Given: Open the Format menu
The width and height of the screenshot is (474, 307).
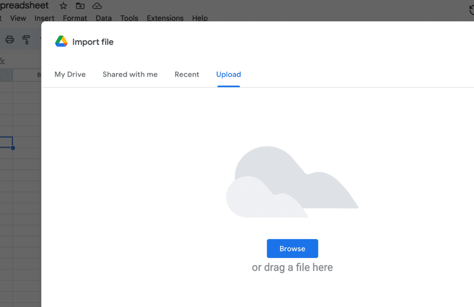Looking at the screenshot, I should coord(75,18).
